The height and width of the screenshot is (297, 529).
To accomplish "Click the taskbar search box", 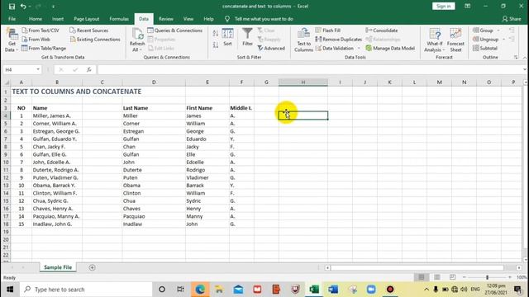I will (x=86, y=290).
